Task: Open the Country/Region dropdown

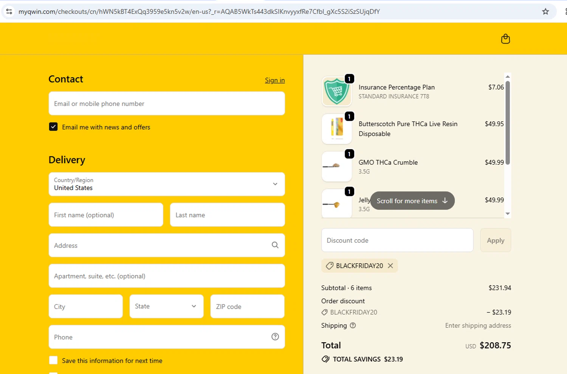Action: tap(167, 184)
